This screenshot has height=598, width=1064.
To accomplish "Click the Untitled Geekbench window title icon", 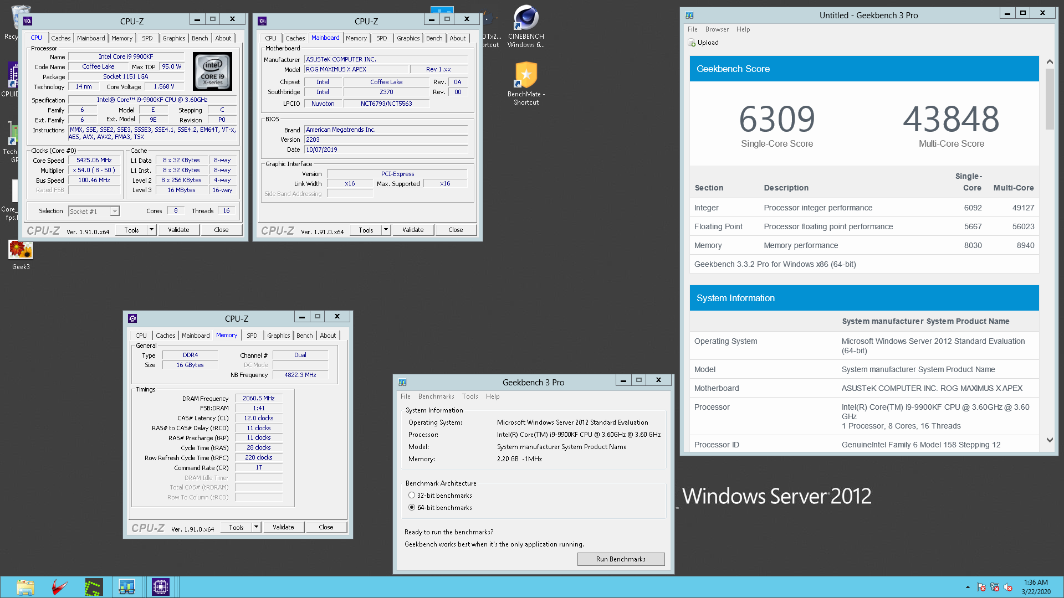I will [x=689, y=16].
